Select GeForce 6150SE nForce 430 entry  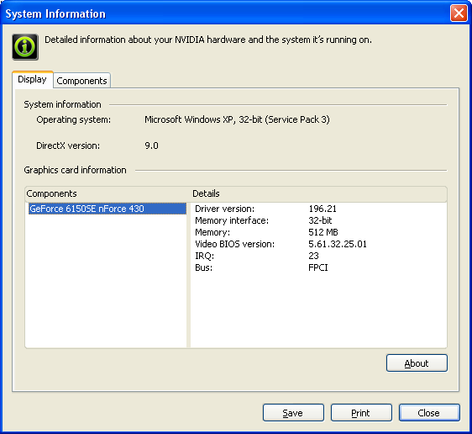click(108, 209)
